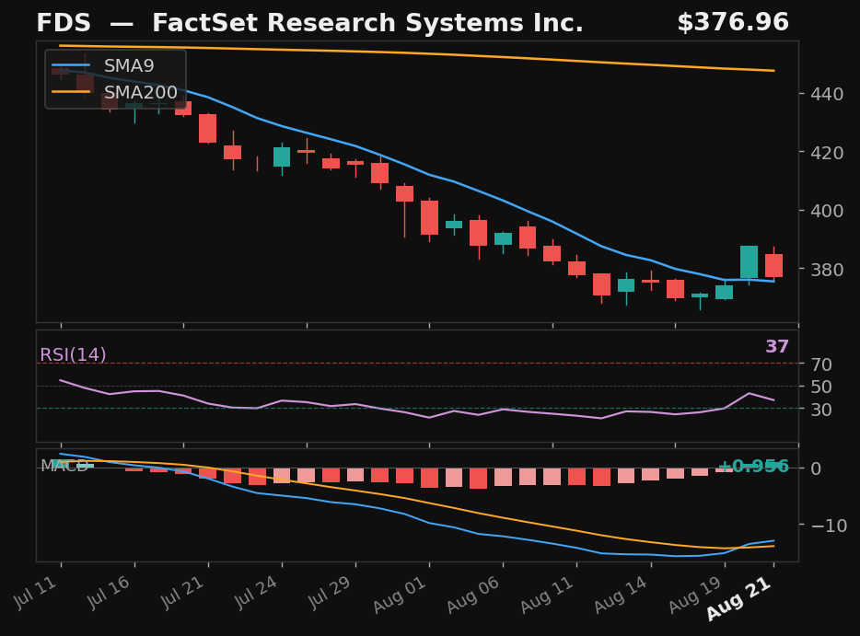Click the Jul 24 date label

coord(257,592)
